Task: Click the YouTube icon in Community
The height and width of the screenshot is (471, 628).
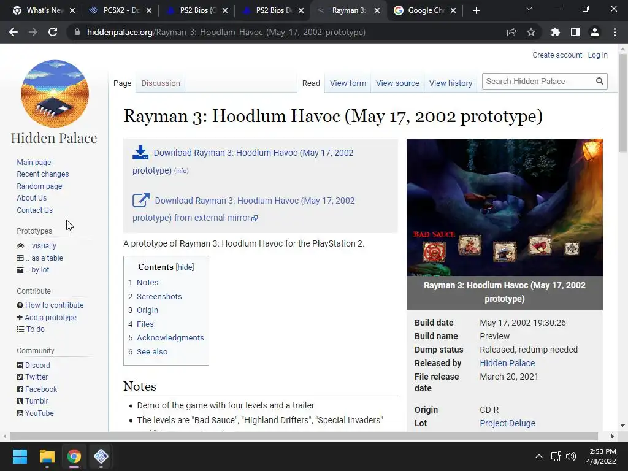Action: [x=20, y=413]
